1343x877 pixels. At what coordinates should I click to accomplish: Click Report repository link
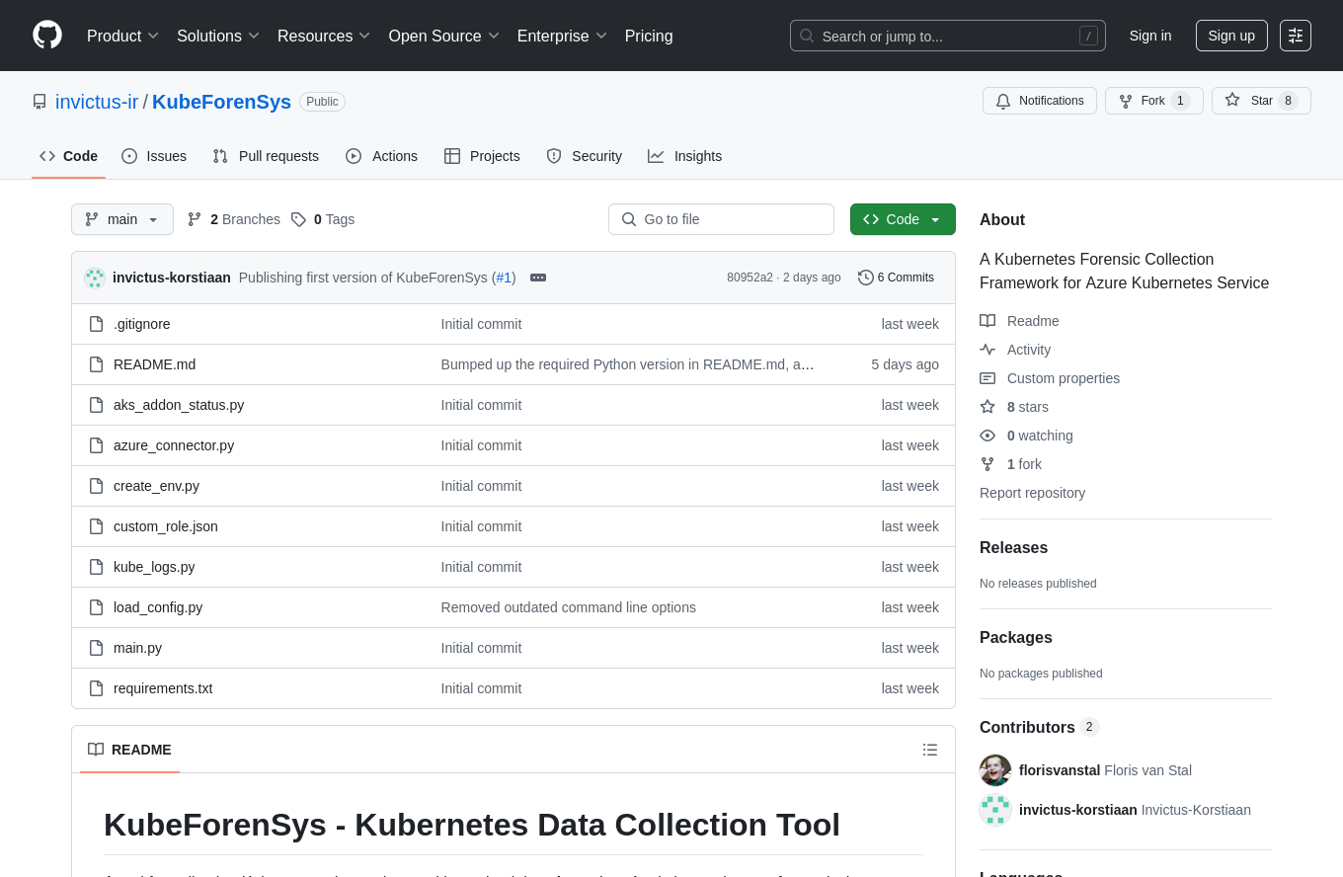(x=1032, y=493)
